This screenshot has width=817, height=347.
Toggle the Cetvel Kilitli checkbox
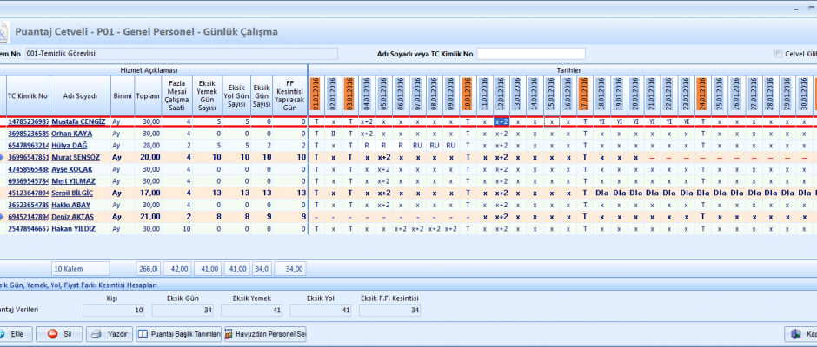pos(779,54)
